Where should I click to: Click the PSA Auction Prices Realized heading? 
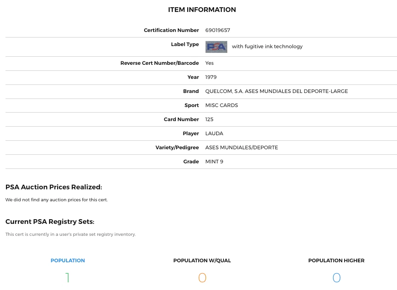click(54, 187)
